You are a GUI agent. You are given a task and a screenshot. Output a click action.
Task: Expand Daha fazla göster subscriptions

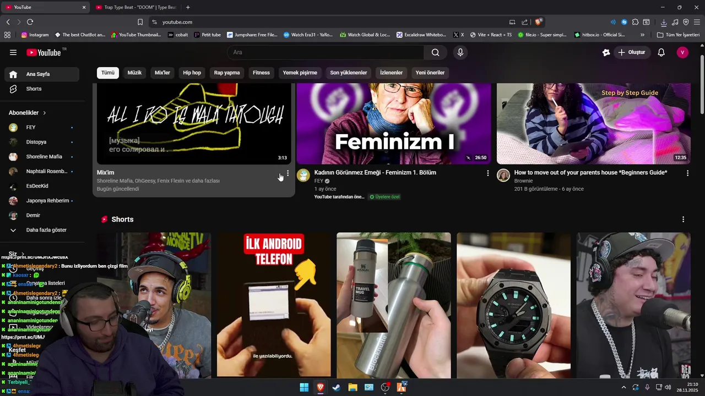click(42, 230)
